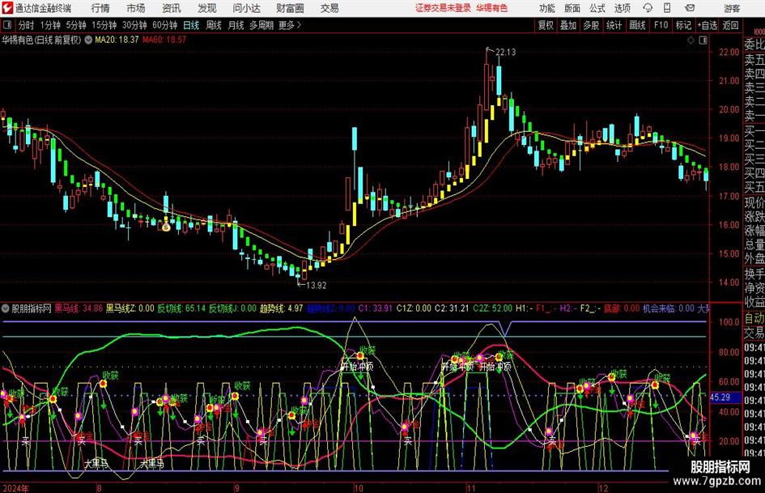Click the month 12 marker on time axis
Image resolution: width=765 pixels, height=493 pixels.
pyautogui.click(x=604, y=487)
